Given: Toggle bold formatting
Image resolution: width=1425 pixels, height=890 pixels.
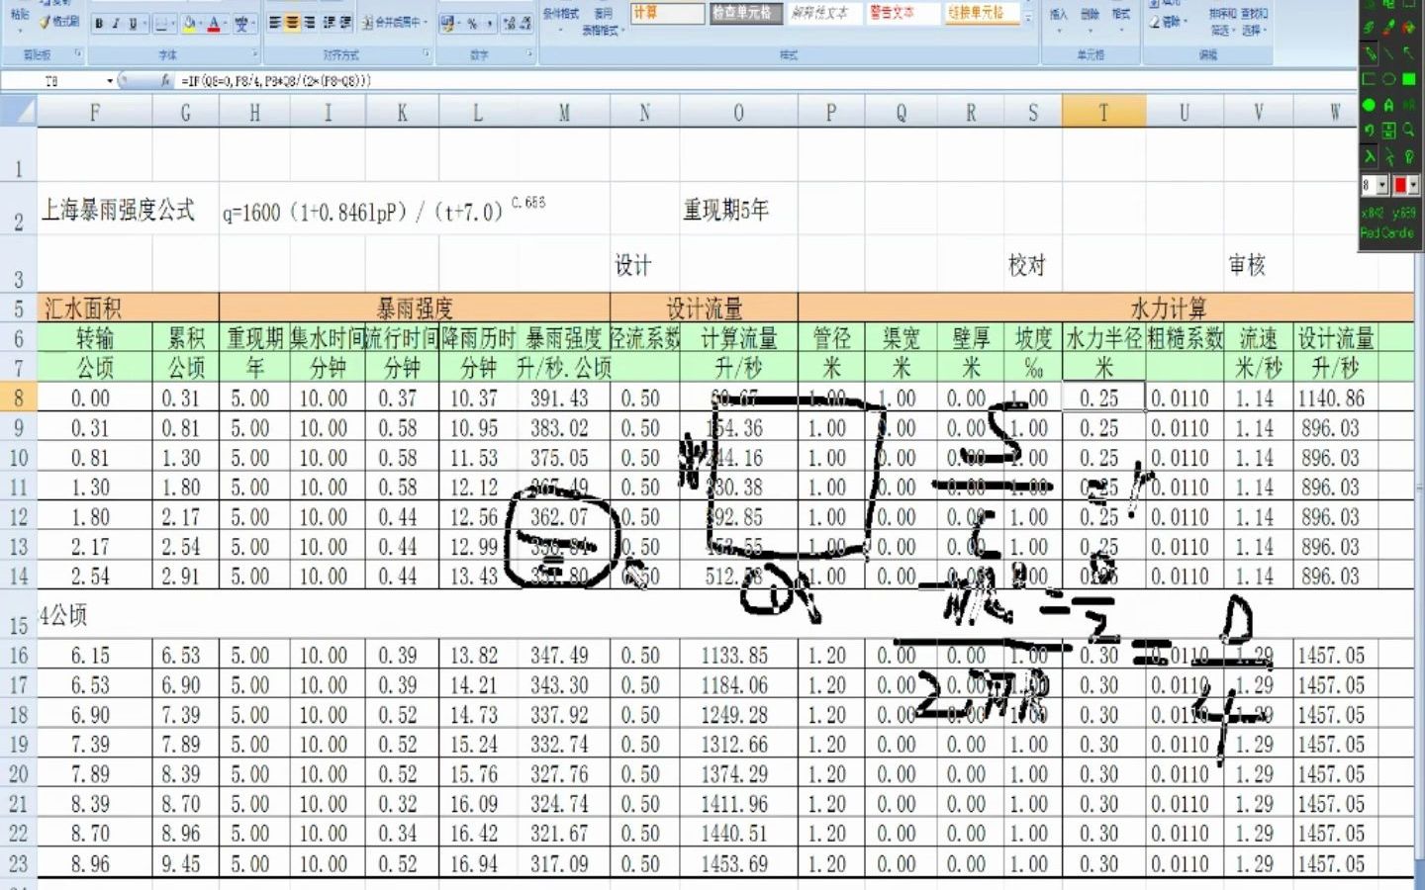Looking at the screenshot, I should point(99,23).
